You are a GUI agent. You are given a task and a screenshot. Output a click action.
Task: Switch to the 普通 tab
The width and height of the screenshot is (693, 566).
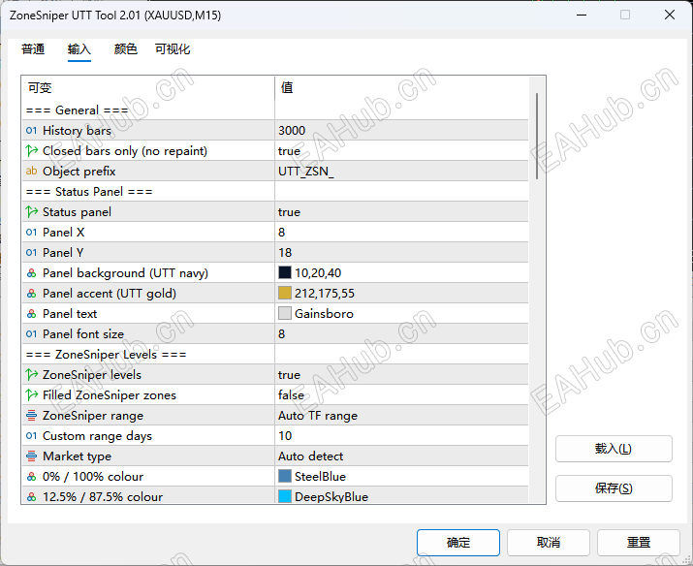[x=33, y=49]
